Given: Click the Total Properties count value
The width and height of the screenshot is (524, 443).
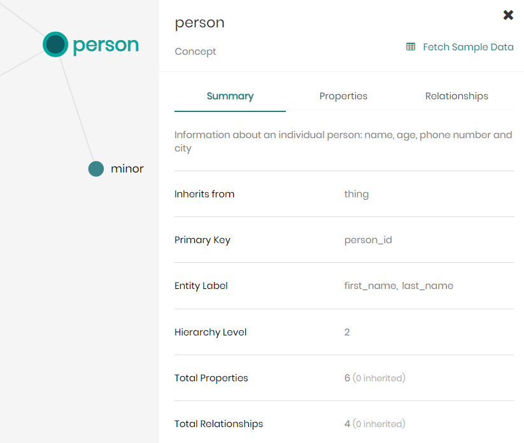Looking at the screenshot, I should [348, 378].
